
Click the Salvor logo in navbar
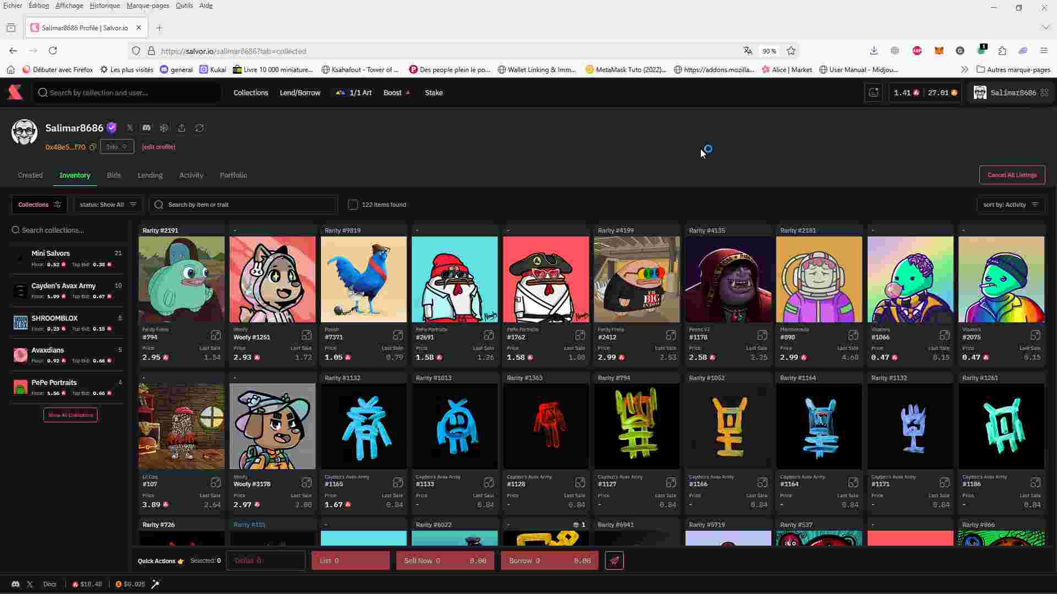[15, 92]
